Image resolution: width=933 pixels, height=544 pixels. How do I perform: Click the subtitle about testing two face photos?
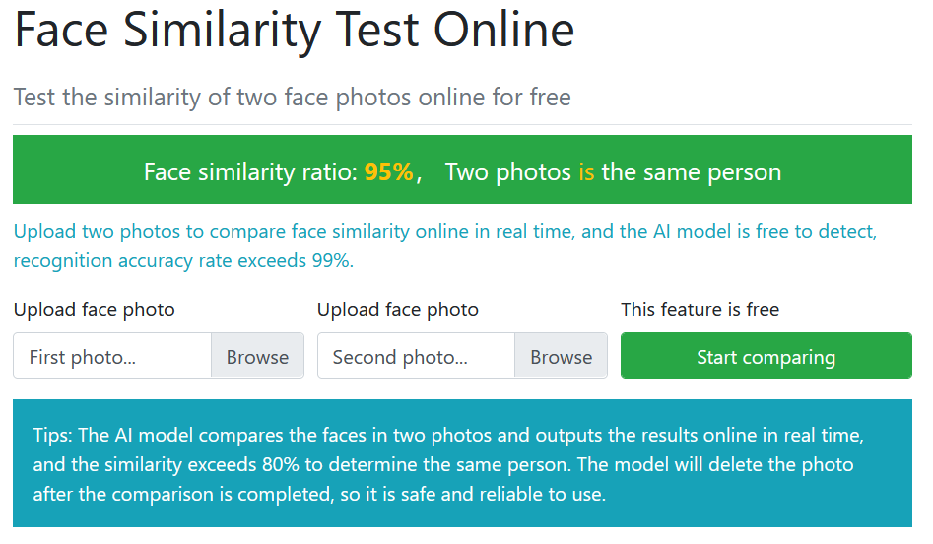pyautogui.click(x=292, y=98)
